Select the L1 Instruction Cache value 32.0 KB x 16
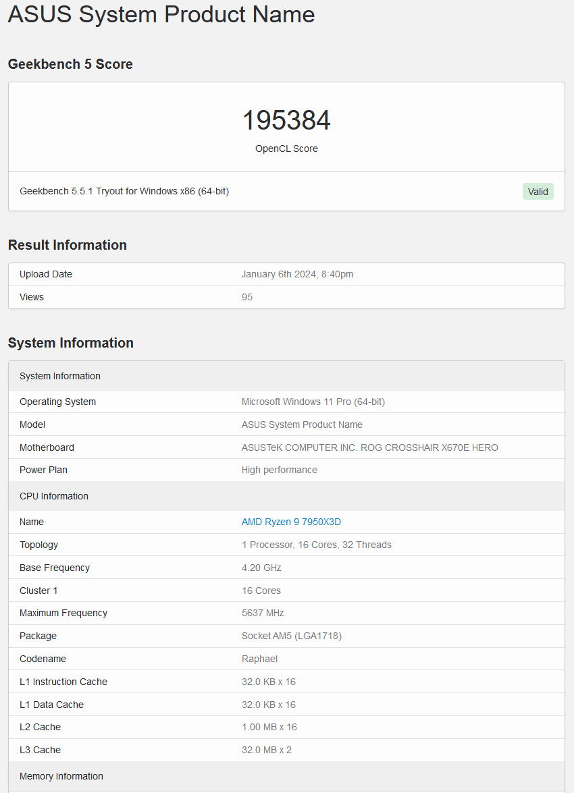574x793 pixels. pyautogui.click(x=268, y=682)
